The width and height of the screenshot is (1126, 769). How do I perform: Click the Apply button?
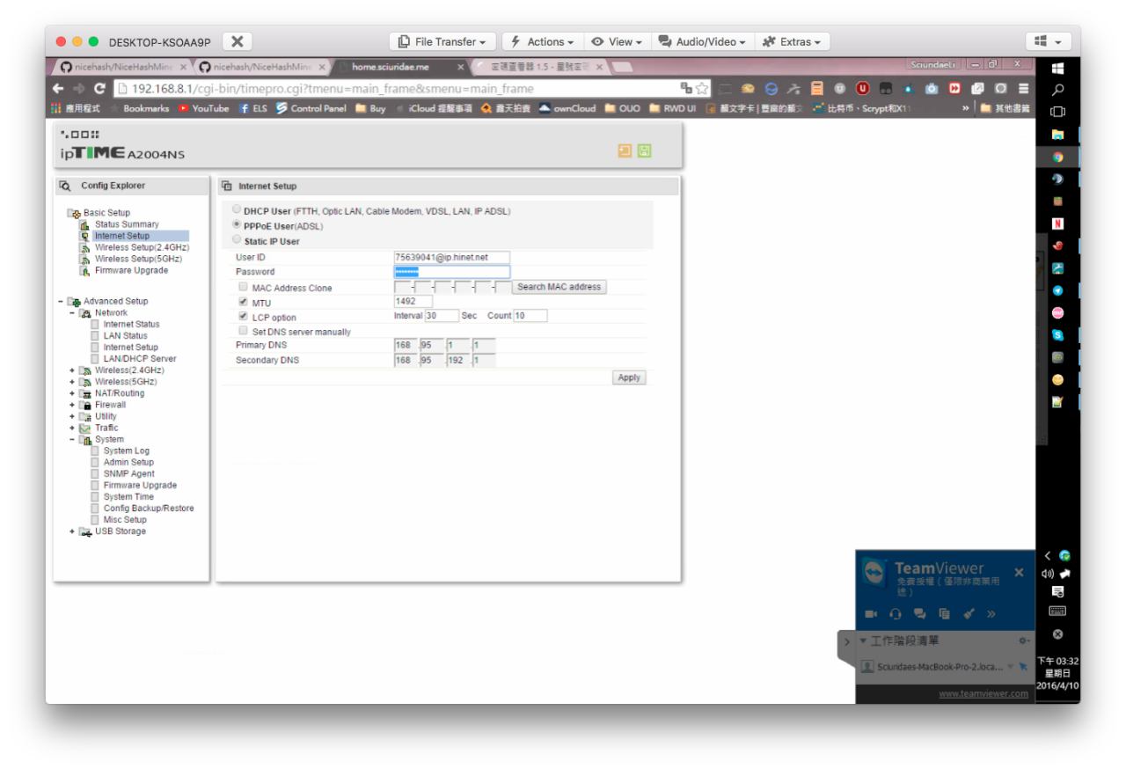pyautogui.click(x=630, y=377)
